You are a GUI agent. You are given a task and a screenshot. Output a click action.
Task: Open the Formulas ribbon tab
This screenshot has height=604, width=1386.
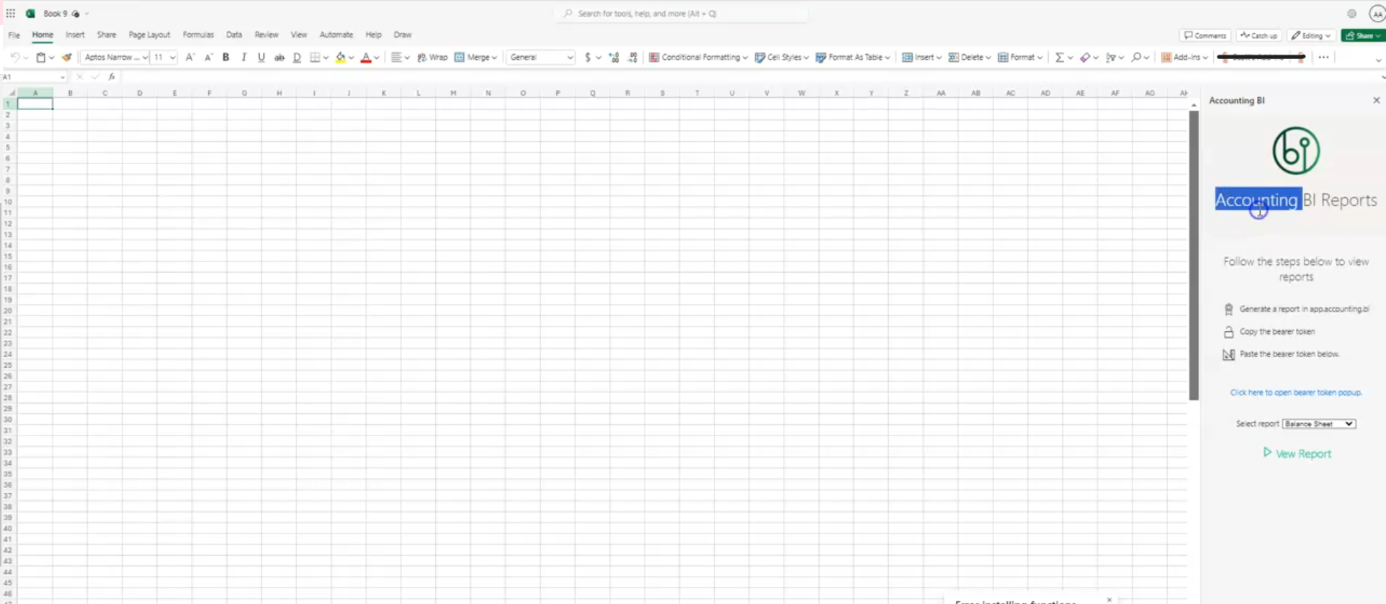click(198, 35)
